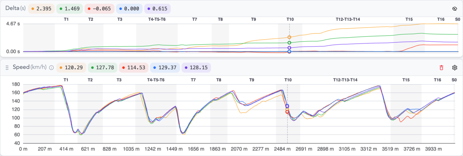The height and width of the screenshot is (156, 463).
Task: Grab the drag handle beside Speed title
Action: pyautogui.click(x=7, y=68)
